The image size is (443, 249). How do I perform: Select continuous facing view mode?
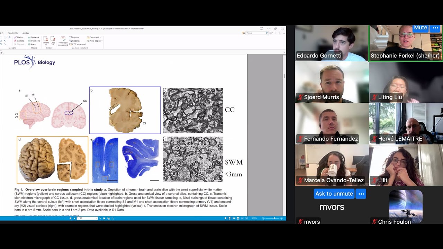tap(238, 218)
